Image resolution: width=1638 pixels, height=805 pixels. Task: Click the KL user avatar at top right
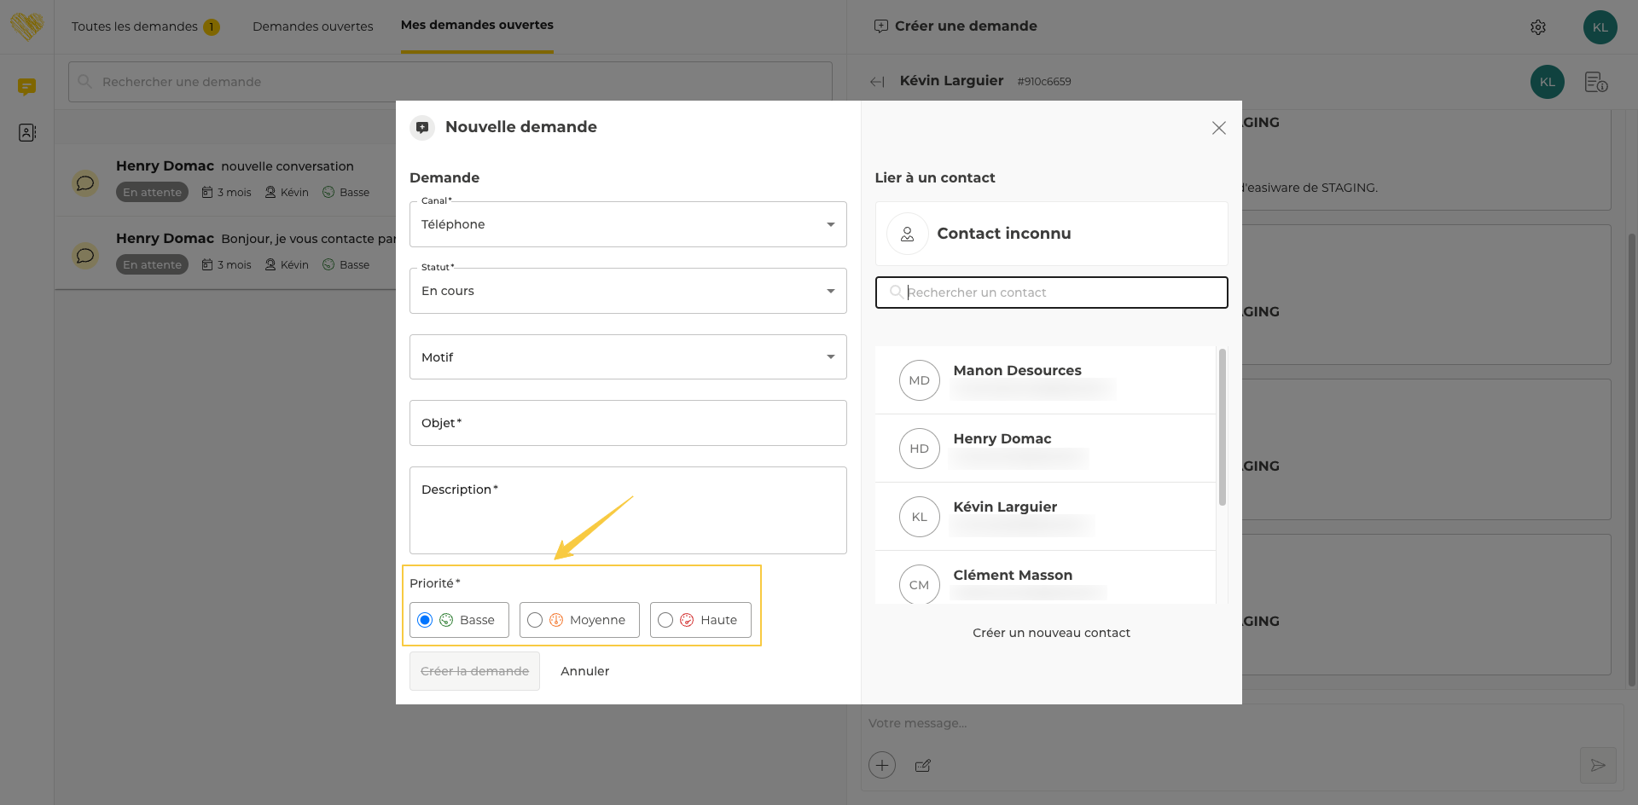pos(1600,27)
